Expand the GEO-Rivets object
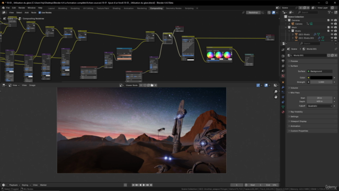 (x=293, y=34)
